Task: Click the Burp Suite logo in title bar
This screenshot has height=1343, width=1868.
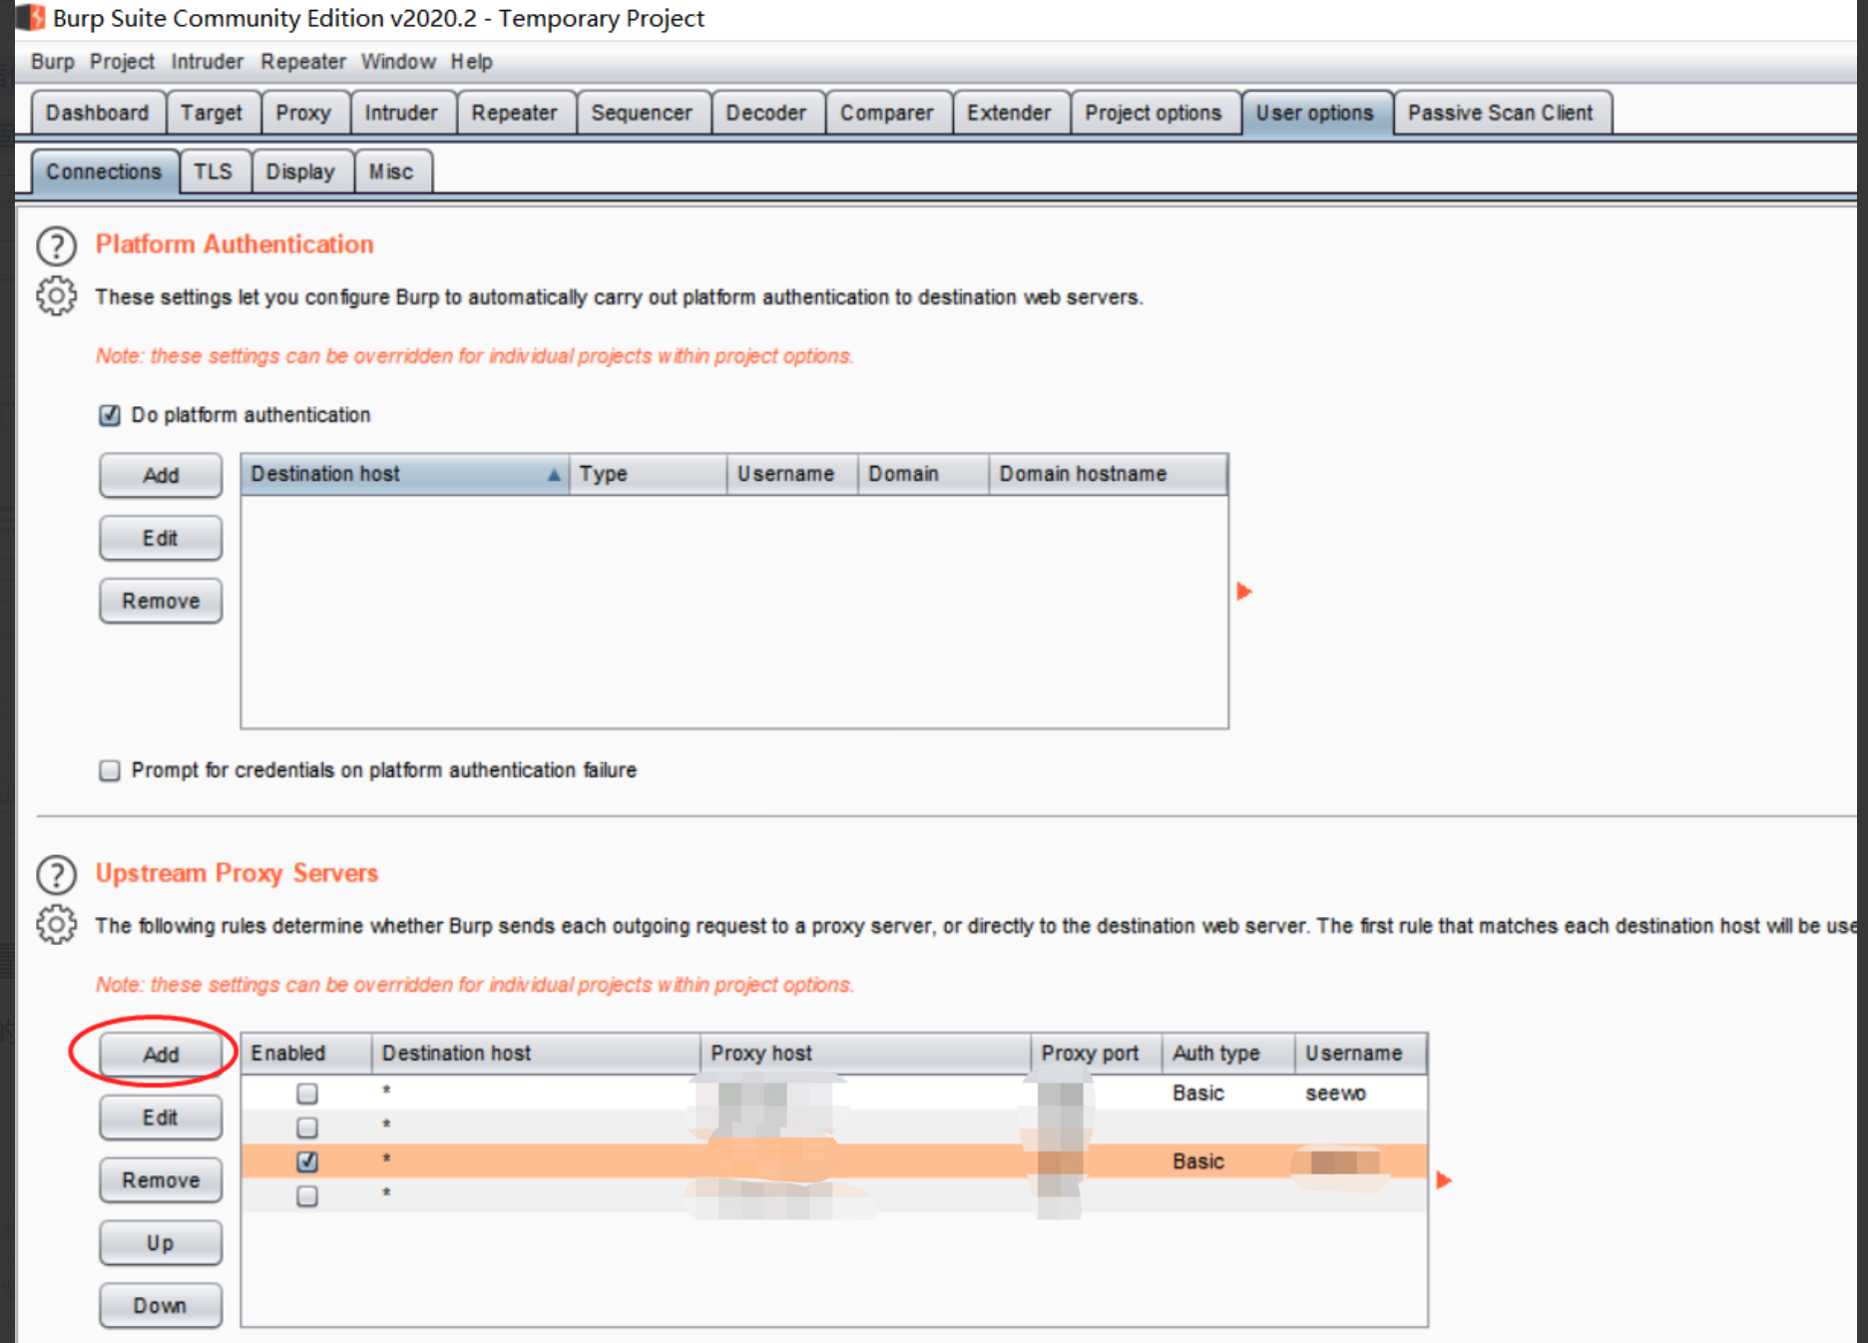Action: click(32, 17)
